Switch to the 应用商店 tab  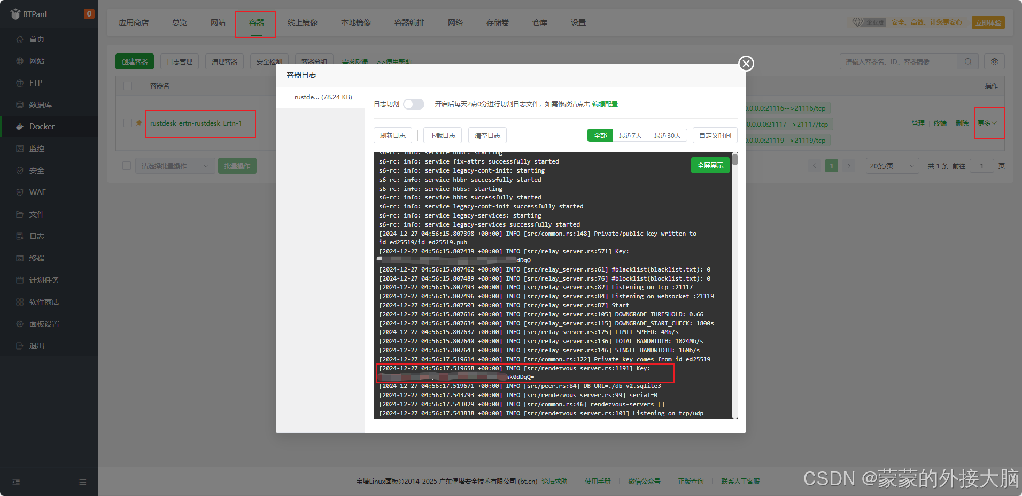(134, 22)
